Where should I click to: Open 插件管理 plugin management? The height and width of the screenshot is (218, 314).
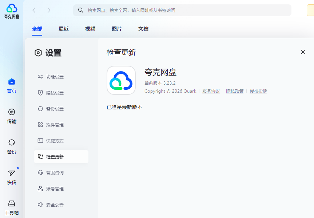(54, 125)
